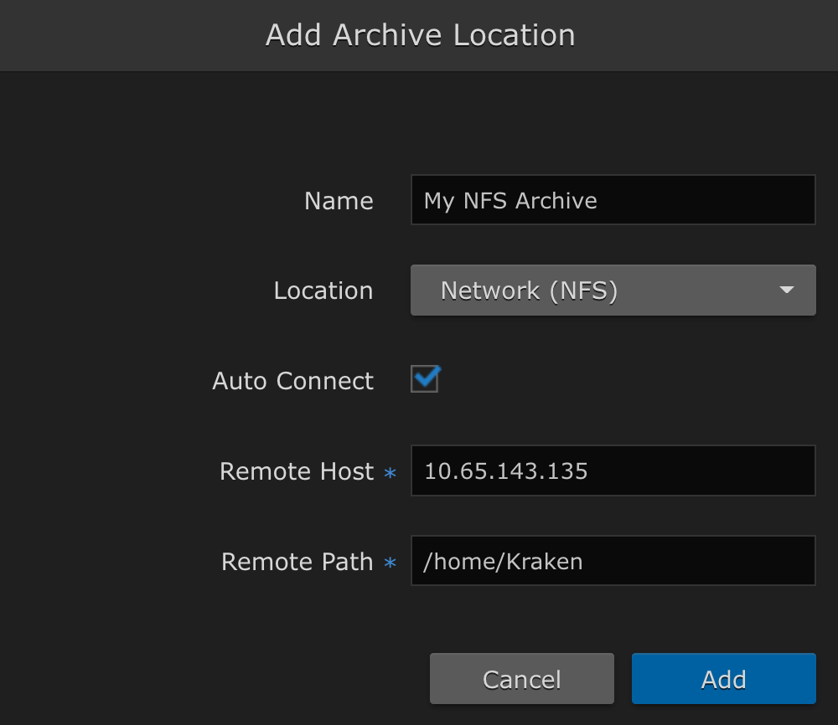Click on the 10.65.143.135 host address text
This screenshot has width=838, height=725.
pos(506,471)
